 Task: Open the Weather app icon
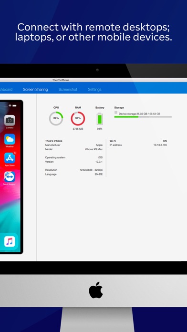click(10, 139)
